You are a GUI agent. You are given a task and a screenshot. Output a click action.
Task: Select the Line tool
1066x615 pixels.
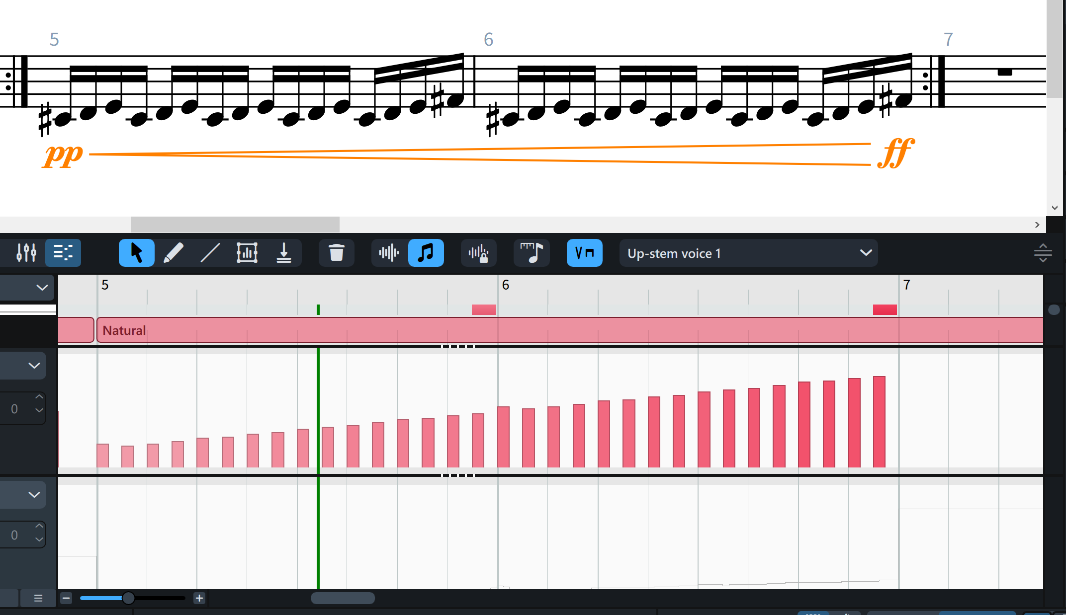(210, 253)
